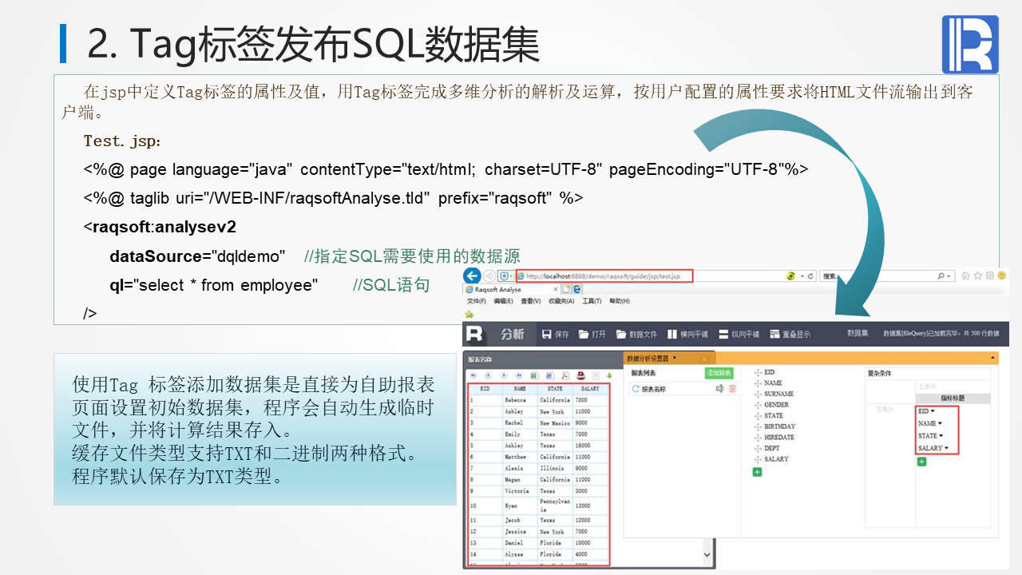Open the 查看(V) menu
1022x575 pixels.
530,301
